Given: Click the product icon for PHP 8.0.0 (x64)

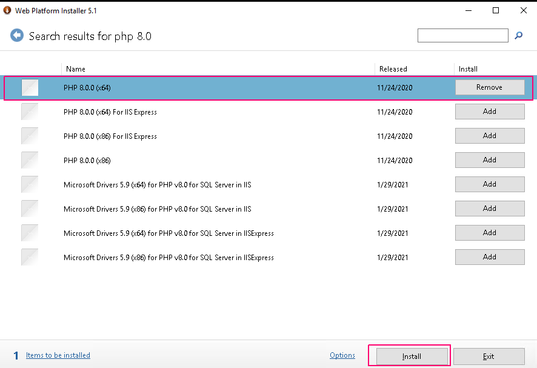Looking at the screenshot, I should (30, 88).
